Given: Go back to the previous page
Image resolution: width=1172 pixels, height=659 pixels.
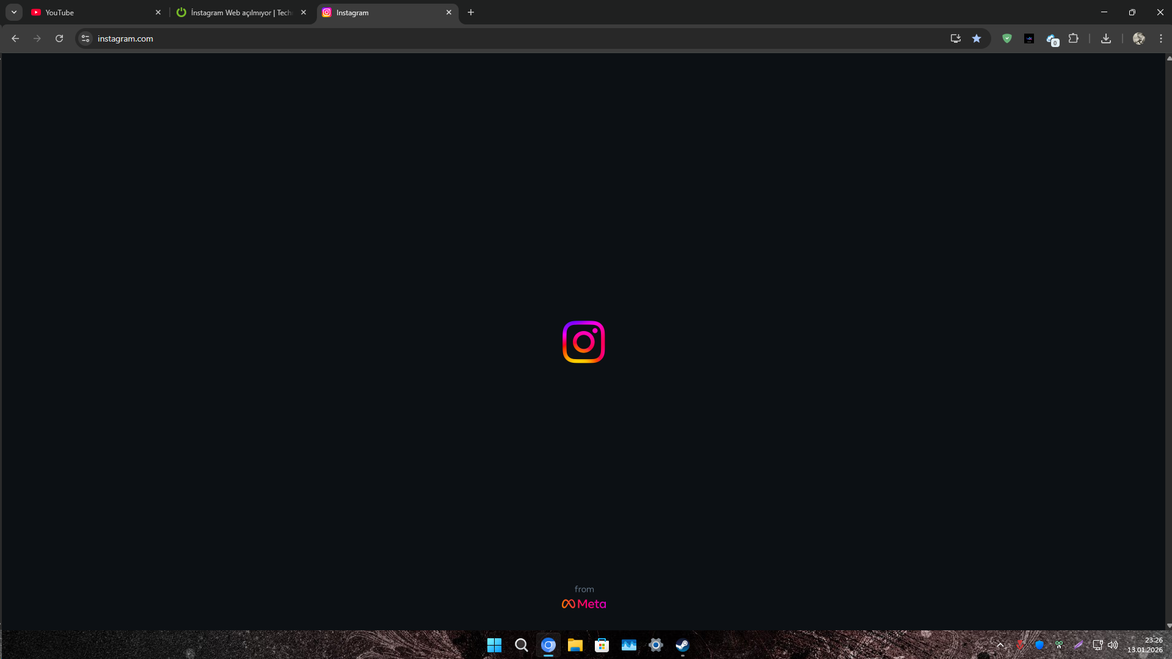Looking at the screenshot, I should [x=15, y=38].
